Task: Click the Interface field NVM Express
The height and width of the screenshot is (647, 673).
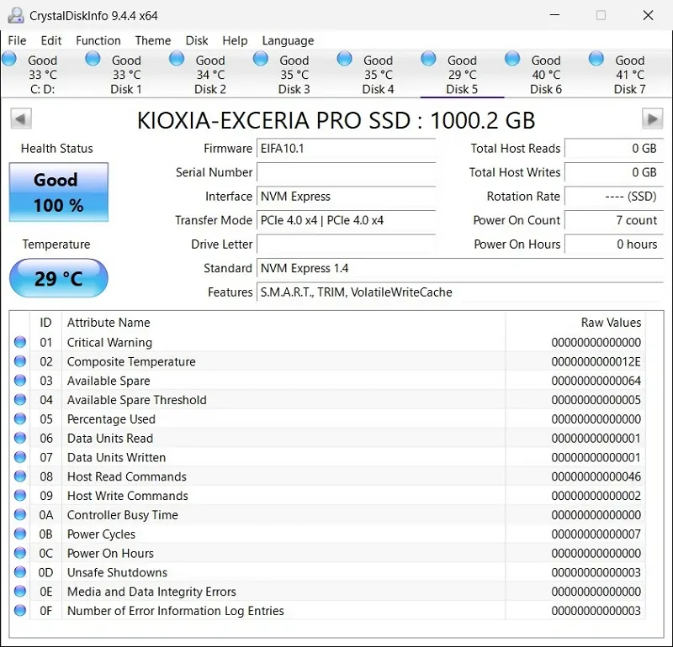Action: pos(347,197)
